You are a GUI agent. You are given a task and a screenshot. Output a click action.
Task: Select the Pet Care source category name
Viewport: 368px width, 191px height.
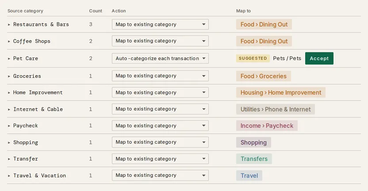pos(26,58)
